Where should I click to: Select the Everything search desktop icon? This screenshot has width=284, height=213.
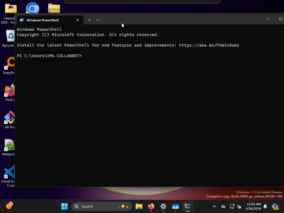9,65
